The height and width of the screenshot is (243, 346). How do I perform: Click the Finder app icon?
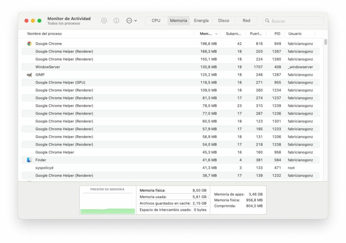[x=29, y=160]
